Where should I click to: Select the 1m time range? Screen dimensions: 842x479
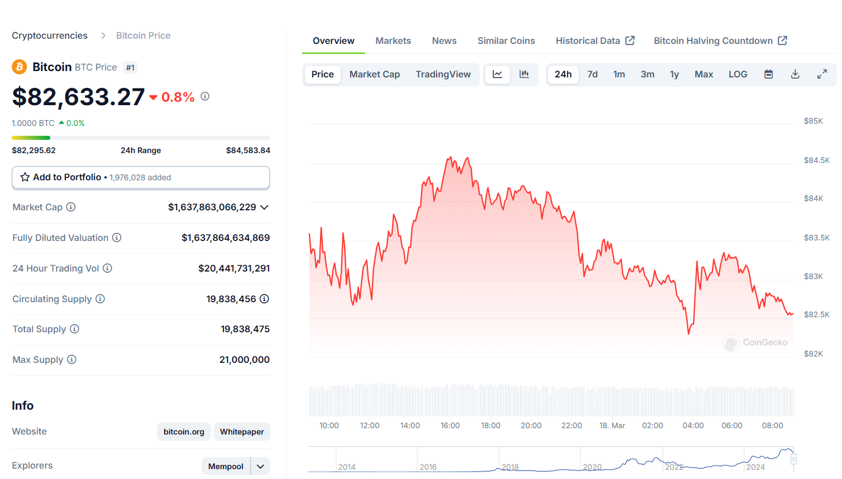(619, 74)
